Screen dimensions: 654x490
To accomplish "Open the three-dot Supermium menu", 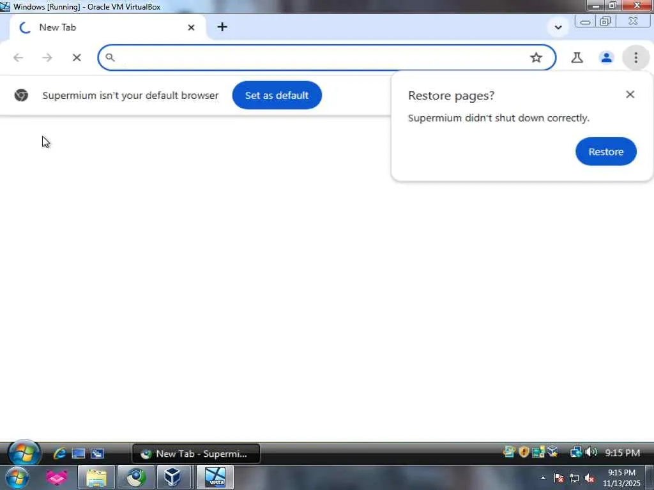I will click(635, 57).
